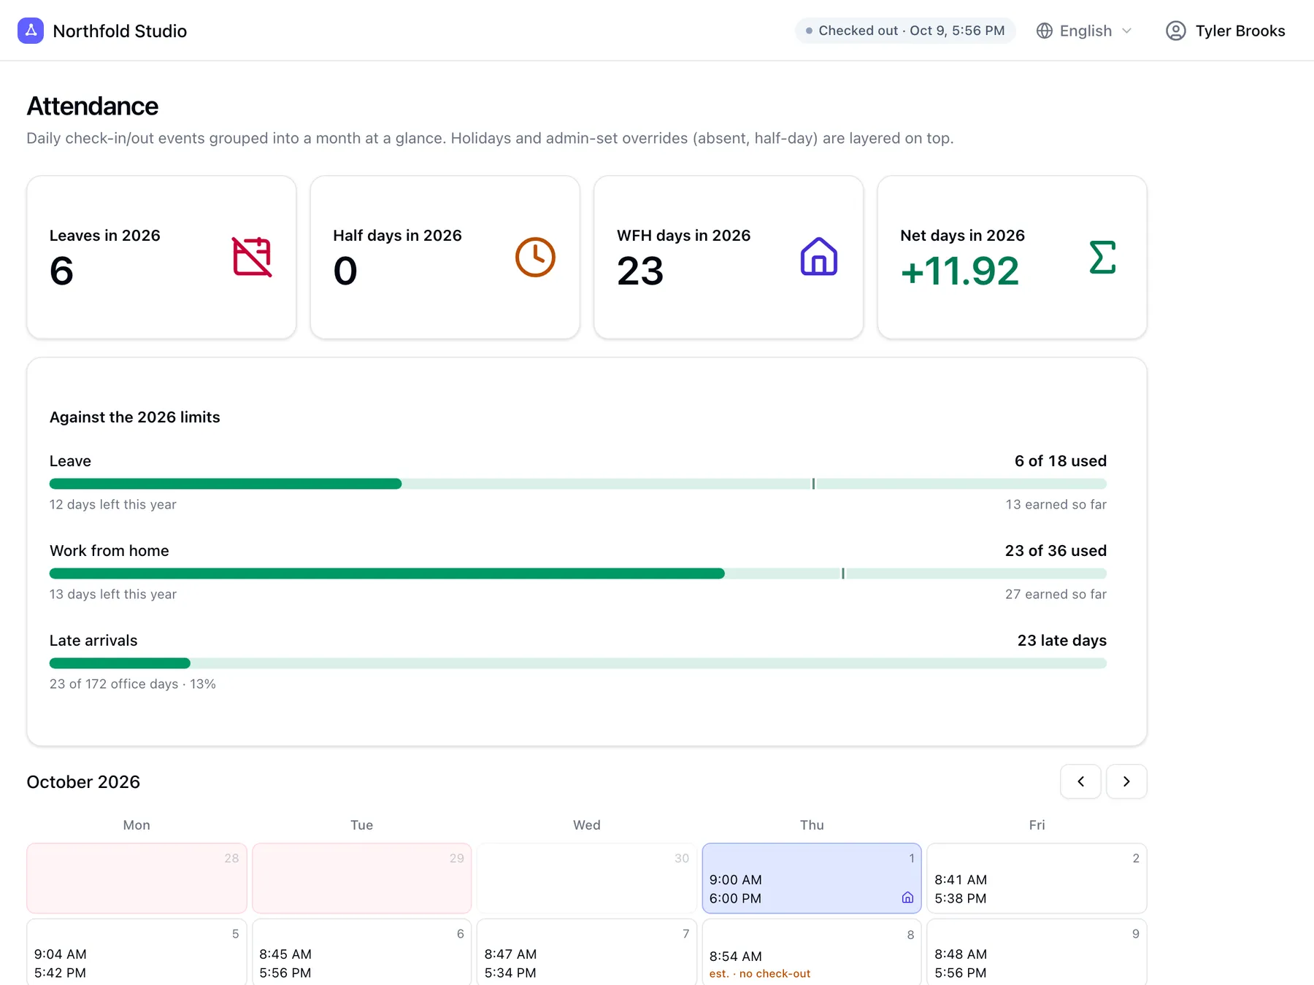Click the 'est. · no check-out' note
The width and height of the screenshot is (1314, 985).
(760, 973)
